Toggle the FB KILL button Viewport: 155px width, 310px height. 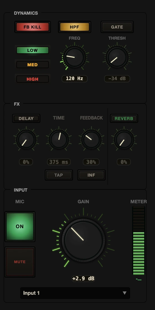click(33, 27)
